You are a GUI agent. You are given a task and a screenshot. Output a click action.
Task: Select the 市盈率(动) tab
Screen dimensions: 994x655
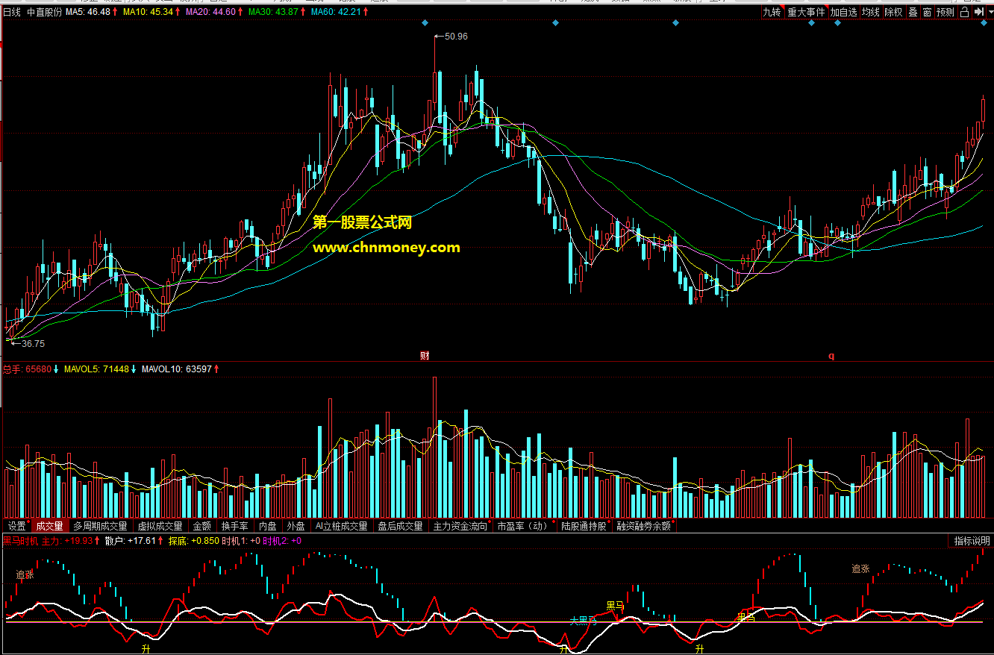tap(523, 526)
